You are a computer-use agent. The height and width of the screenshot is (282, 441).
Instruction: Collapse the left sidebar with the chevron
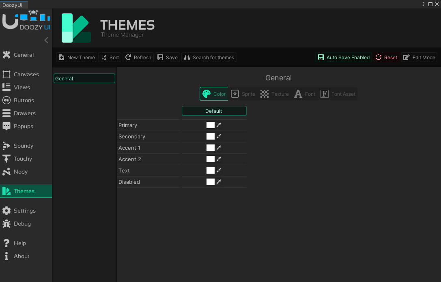pos(46,40)
